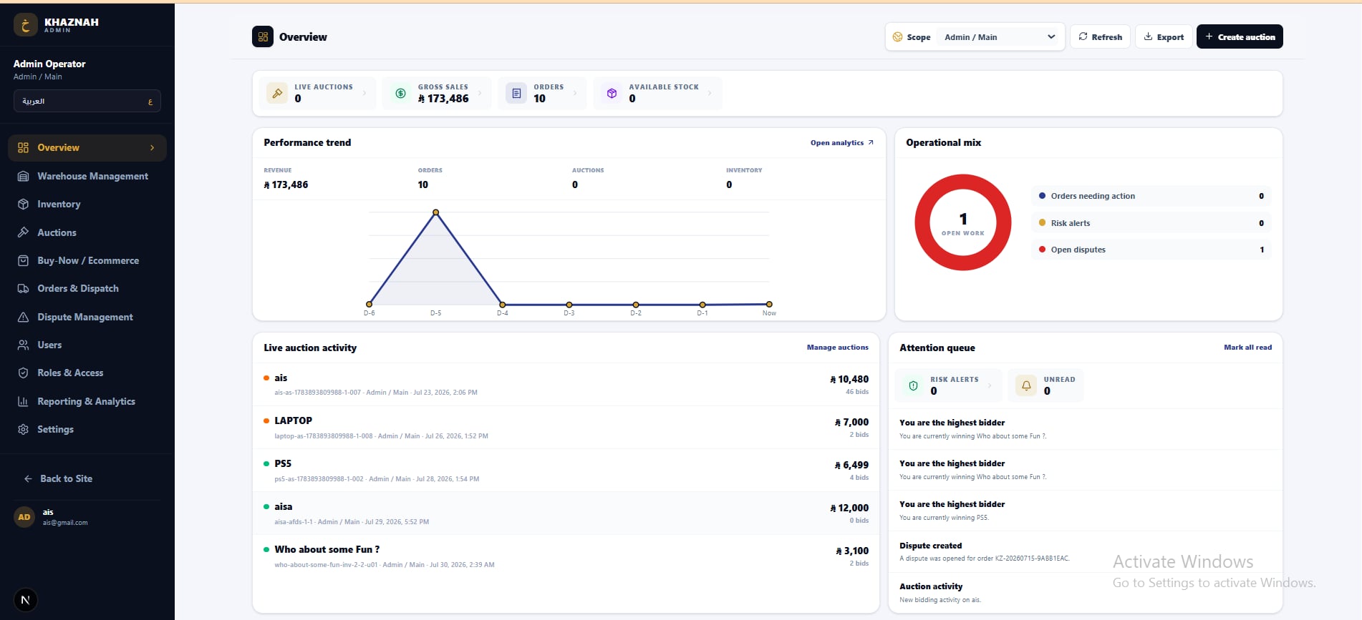This screenshot has height=620, width=1362.
Task: Open the Manage auctions link
Action: click(837, 348)
